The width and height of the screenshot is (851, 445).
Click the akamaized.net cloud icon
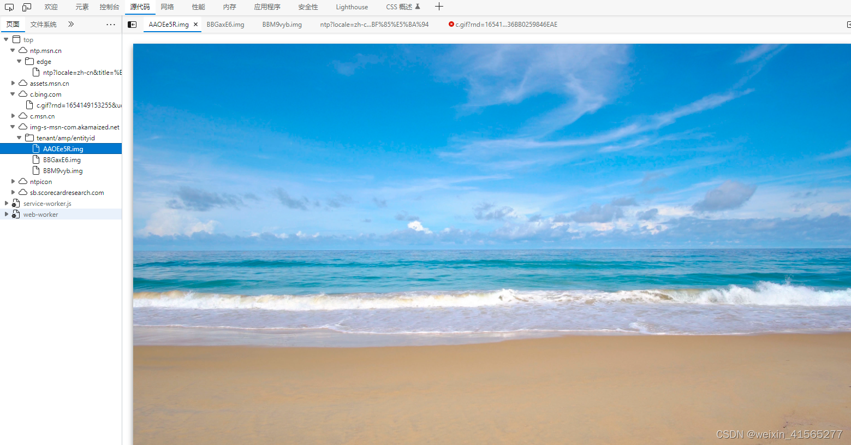tap(23, 127)
